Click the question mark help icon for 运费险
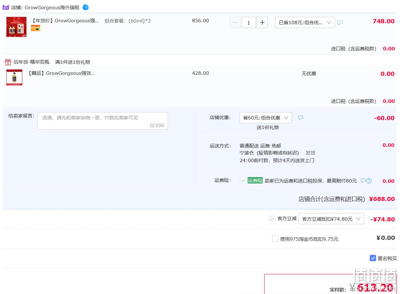This screenshot has height=294, width=400. tap(369, 181)
